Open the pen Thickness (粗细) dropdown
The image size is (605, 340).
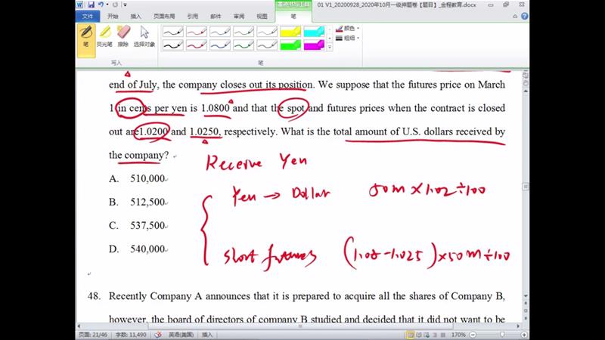349,37
